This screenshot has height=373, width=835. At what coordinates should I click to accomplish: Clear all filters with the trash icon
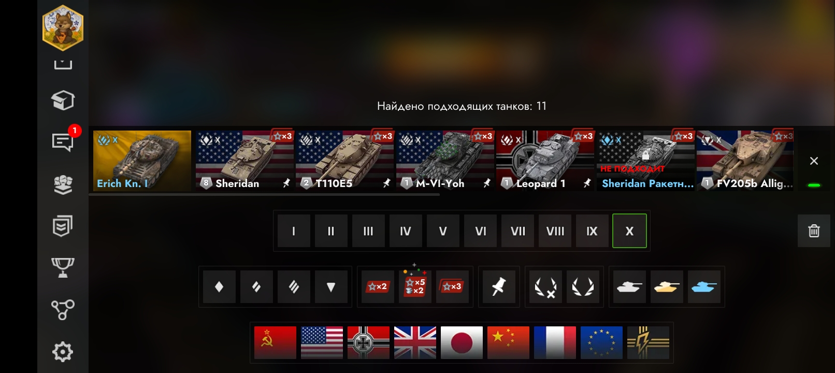tap(814, 231)
